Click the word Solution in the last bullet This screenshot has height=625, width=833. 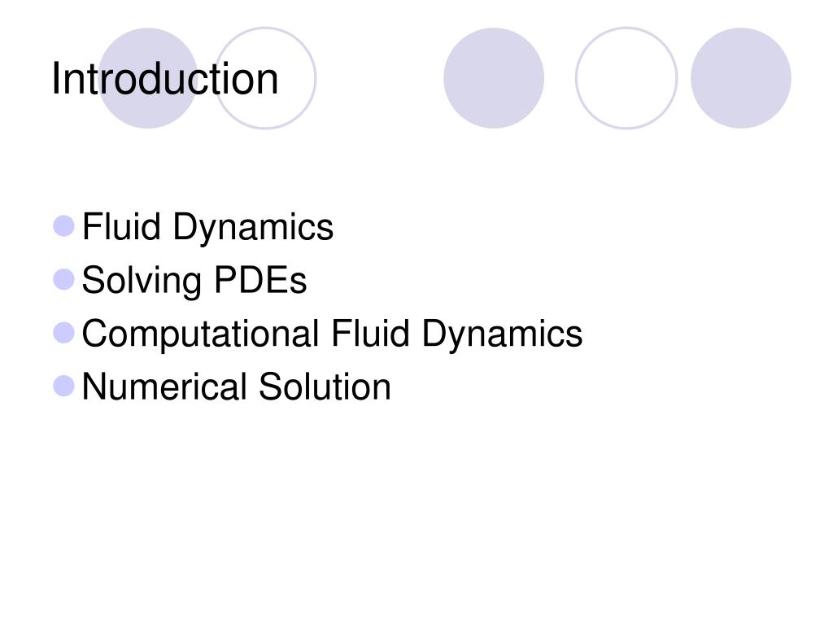point(325,387)
